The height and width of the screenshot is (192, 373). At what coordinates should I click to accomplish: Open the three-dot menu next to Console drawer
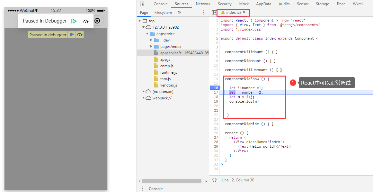(x=142, y=188)
